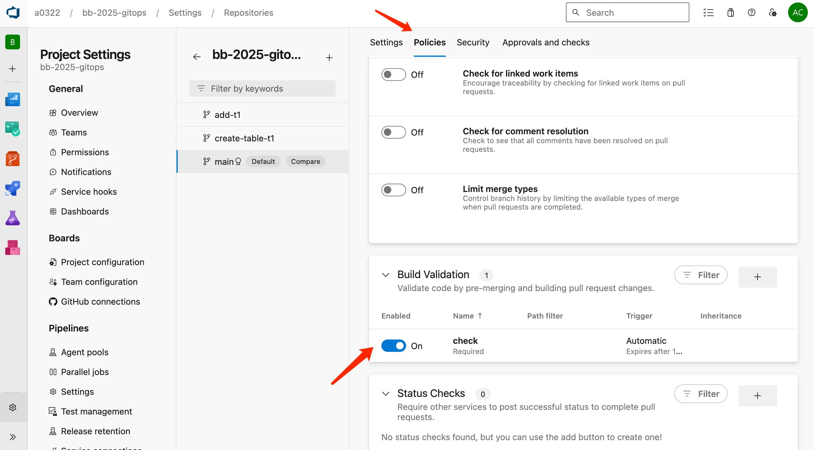
Task: Open the Test Plans flask icon
Action: coord(13,218)
